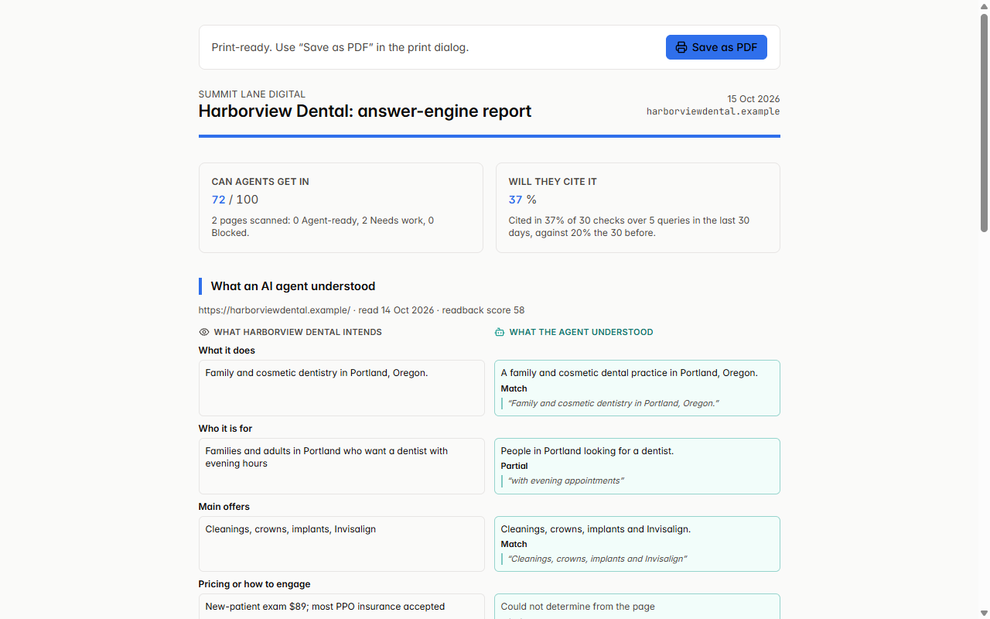Image resolution: width=990 pixels, height=619 pixels.
Task: Click the URL line with readback score 58
Action: coord(361,310)
